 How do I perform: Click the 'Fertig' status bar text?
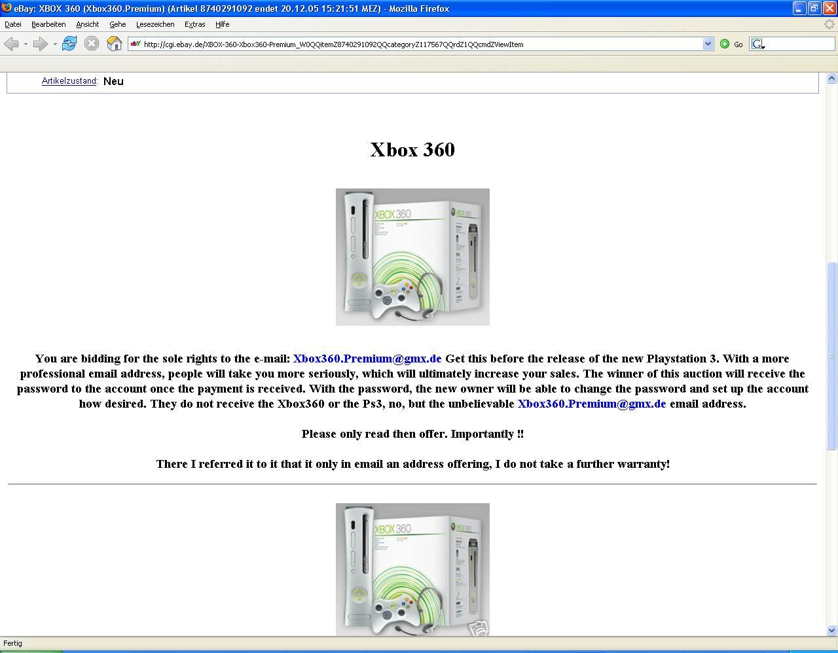tap(12, 643)
